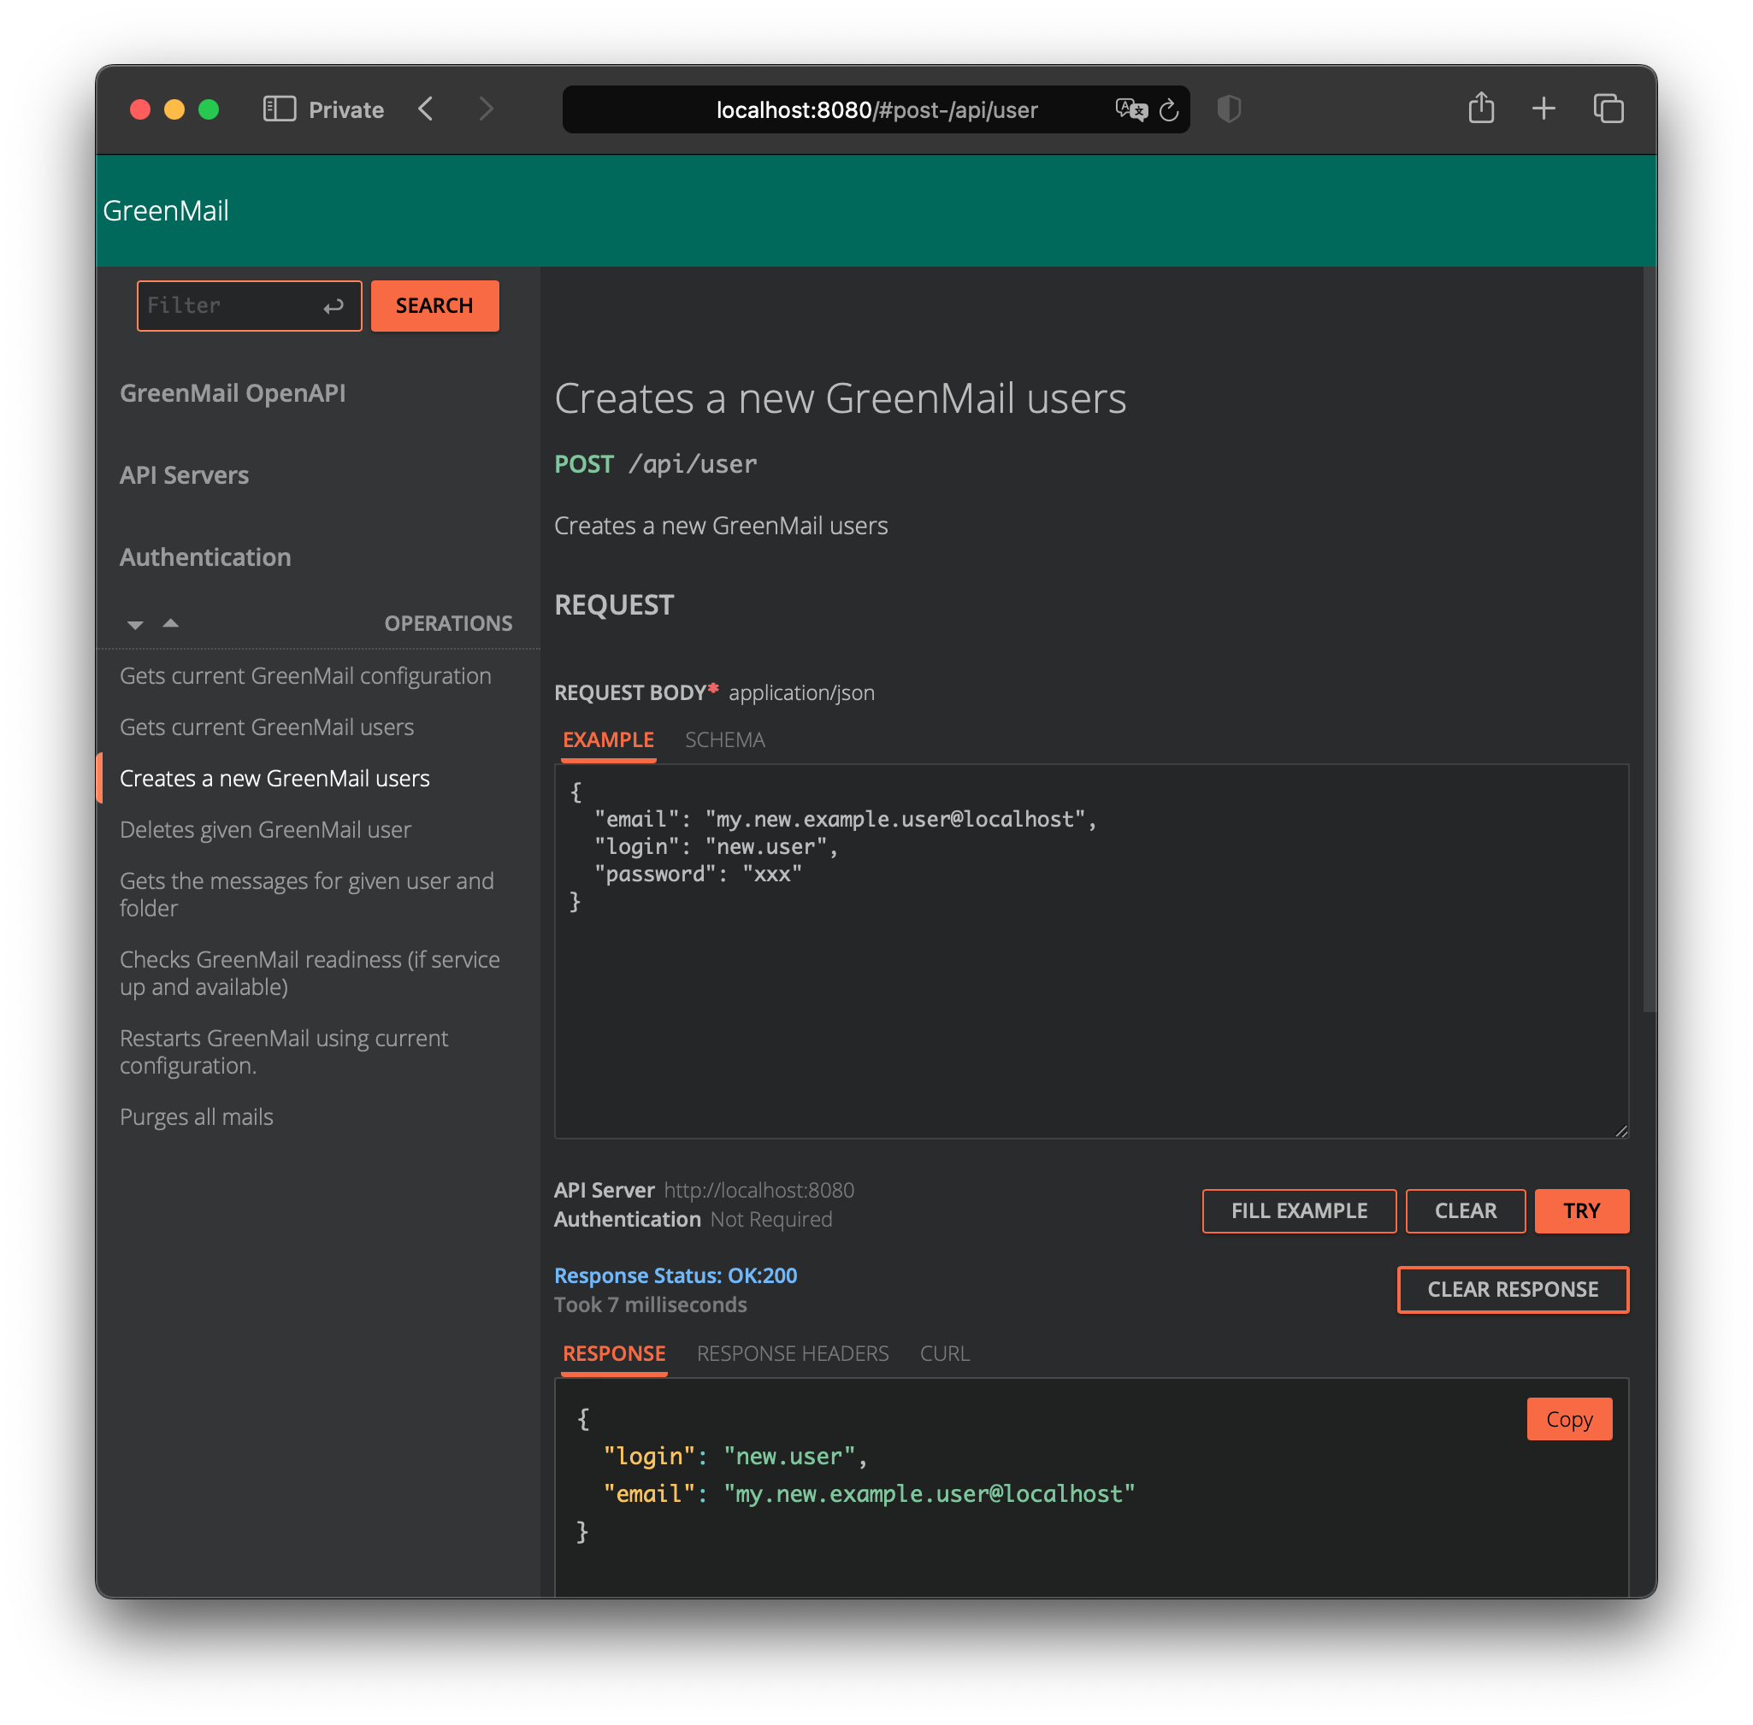
Task: Copy the response JSON
Action: click(1569, 1419)
